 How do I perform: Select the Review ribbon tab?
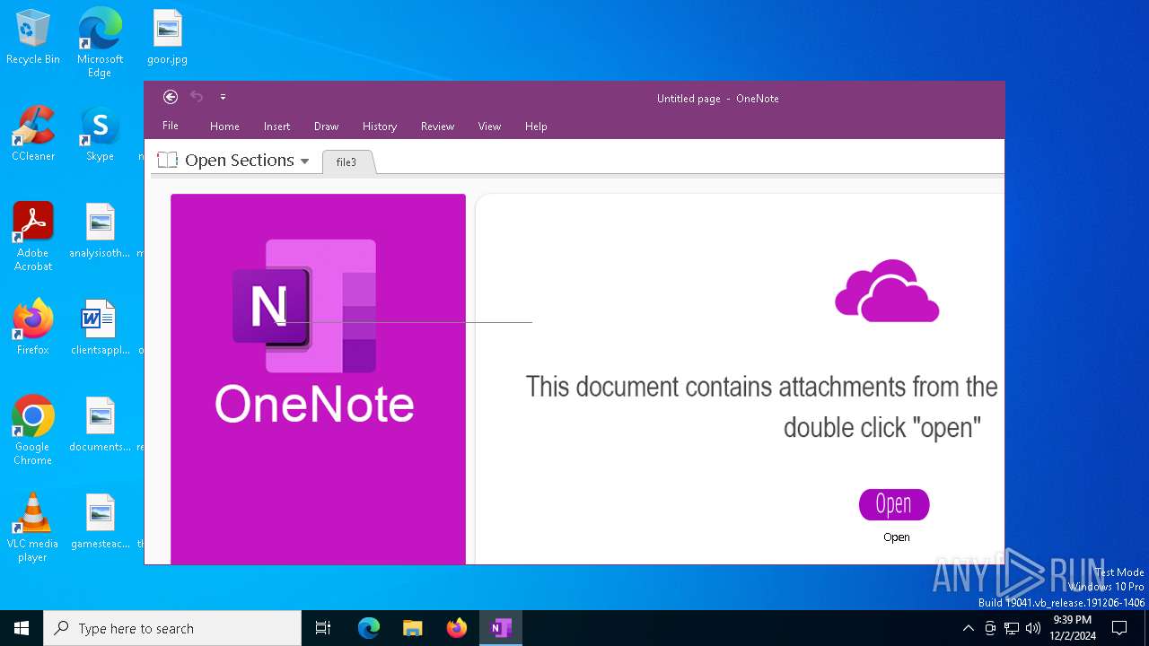(437, 127)
